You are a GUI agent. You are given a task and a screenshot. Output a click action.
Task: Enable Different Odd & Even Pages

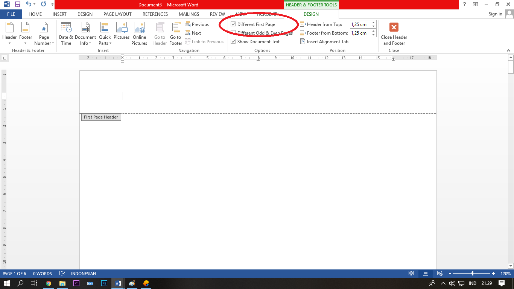pyautogui.click(x=233, y=33)
